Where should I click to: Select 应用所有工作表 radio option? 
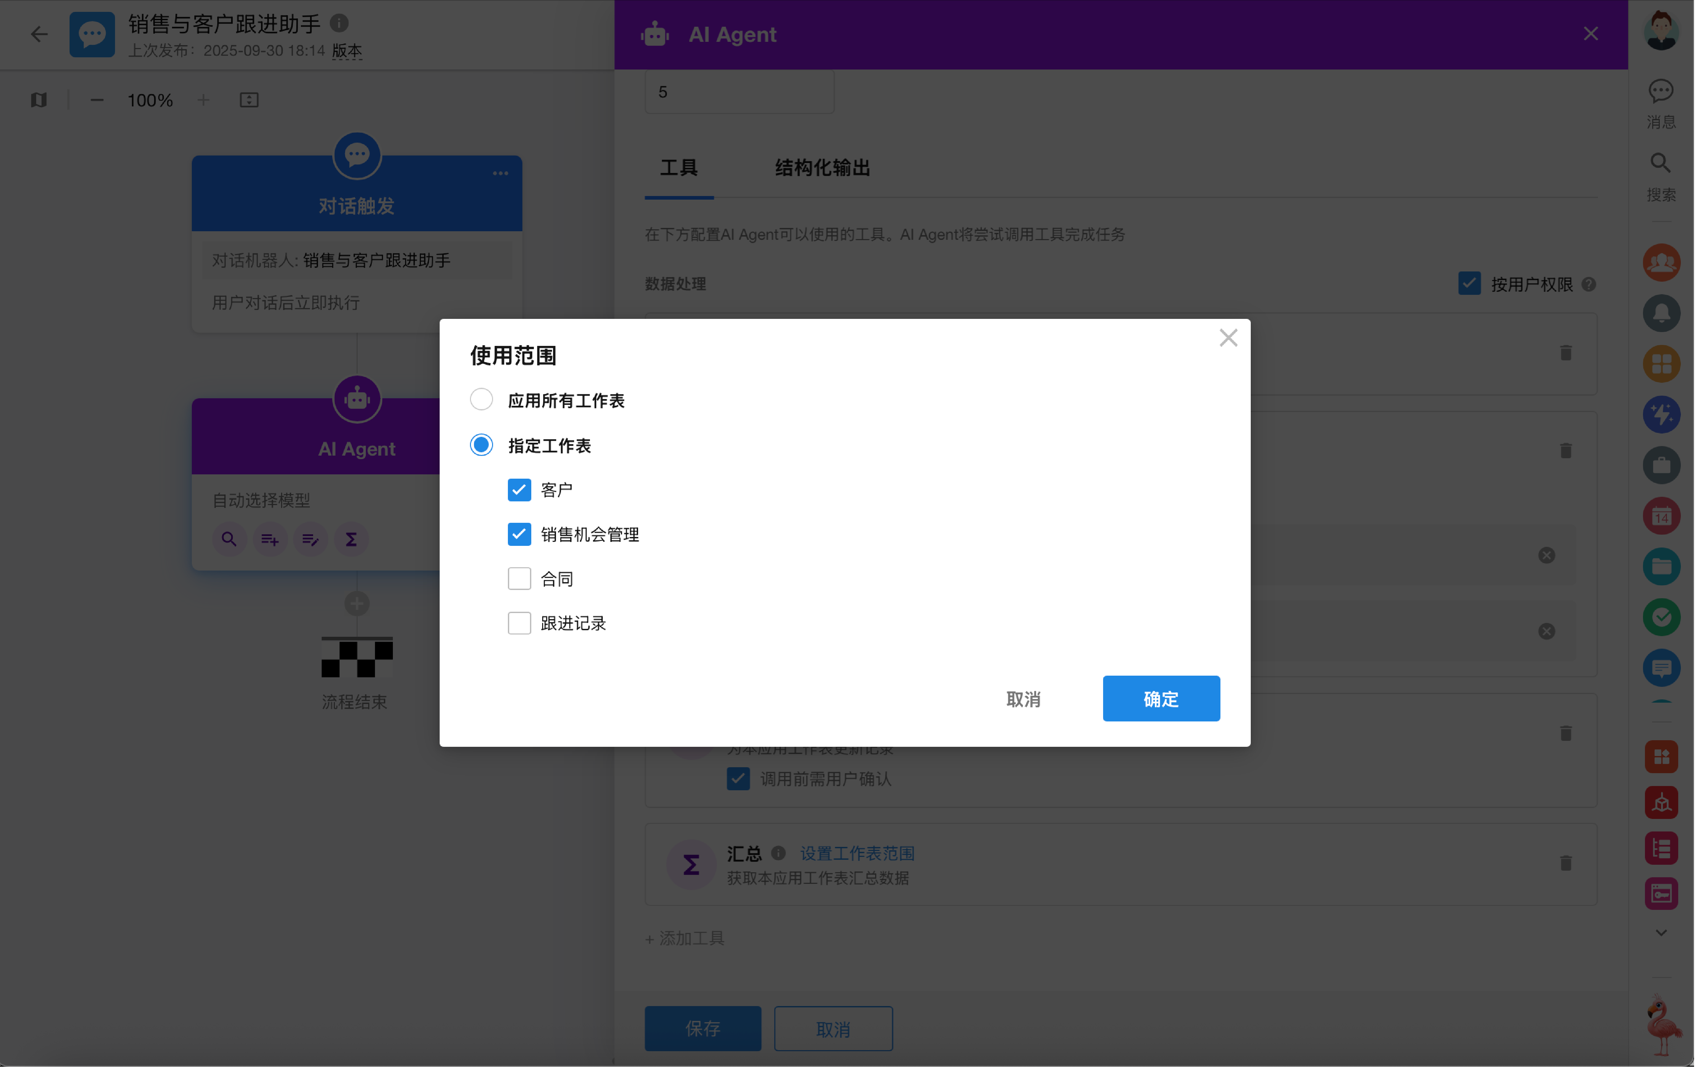tap(482, 400)
